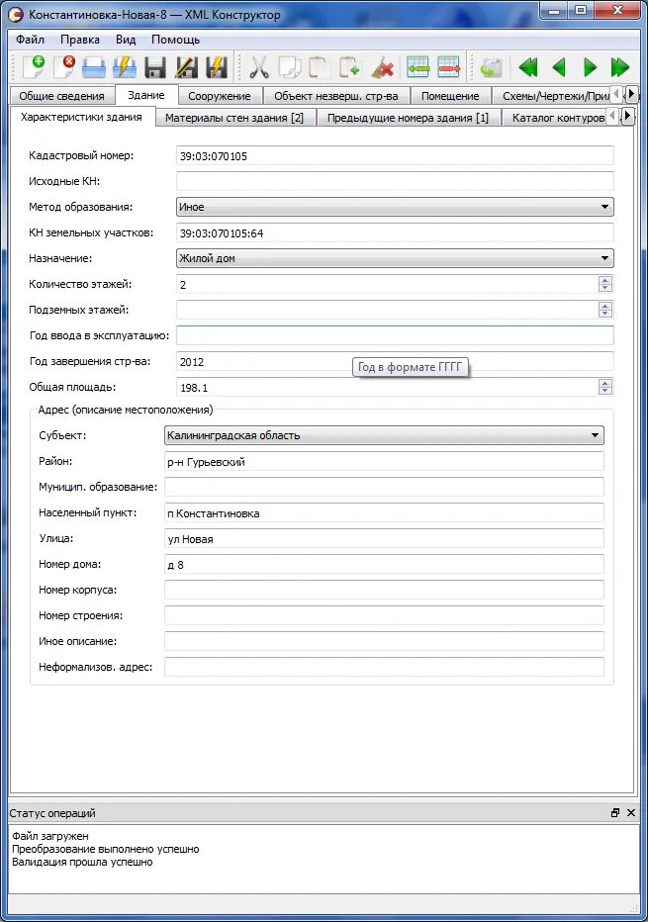The height and width of the screenshot is (922, 648).
Task: Click the floppy disk with lightning icon
Action: click(x=217, y=67)
